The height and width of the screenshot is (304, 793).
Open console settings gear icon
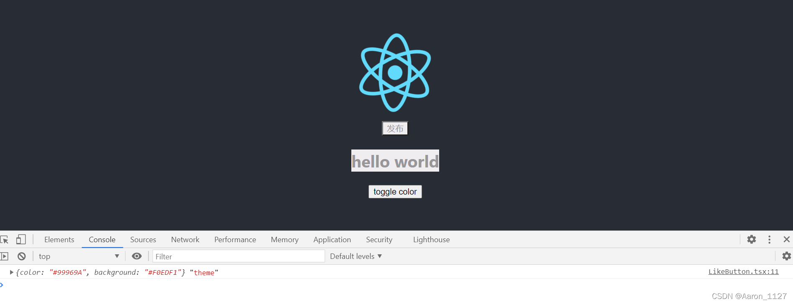coord(786,256)
